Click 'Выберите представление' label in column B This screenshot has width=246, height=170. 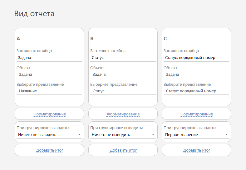(x=114, y=84)
